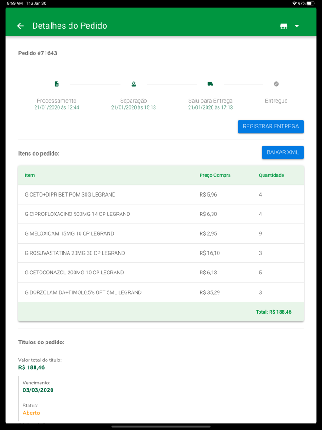322x430 pixels.
Task: Click the Aberto status to change it
Action: click(x=31, y=413)
